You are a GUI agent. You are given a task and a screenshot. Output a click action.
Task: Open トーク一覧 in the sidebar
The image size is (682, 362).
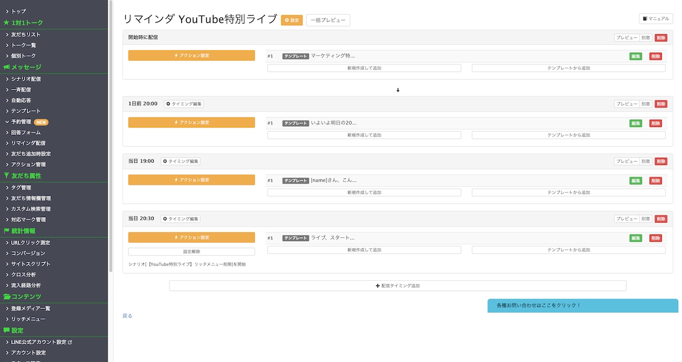pos(23,45)
